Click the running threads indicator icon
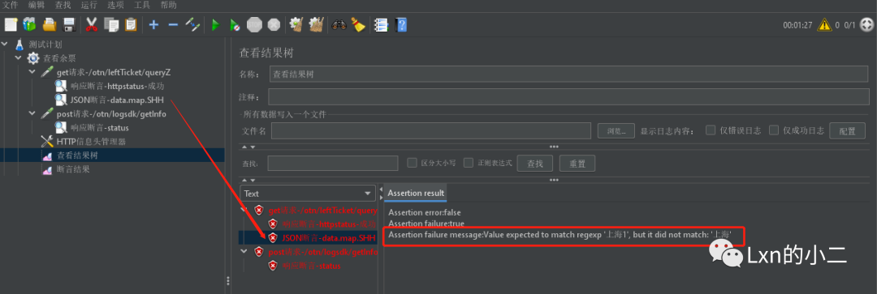The image size is (877, 294). pos(866,24)
